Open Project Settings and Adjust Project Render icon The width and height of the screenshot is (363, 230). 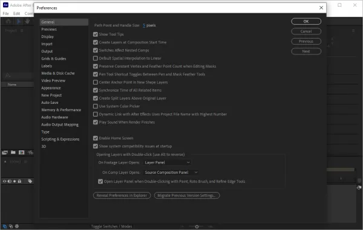pos(30,152)
